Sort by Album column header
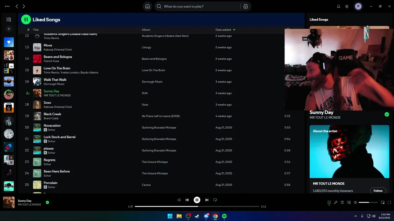 point(146,30)
